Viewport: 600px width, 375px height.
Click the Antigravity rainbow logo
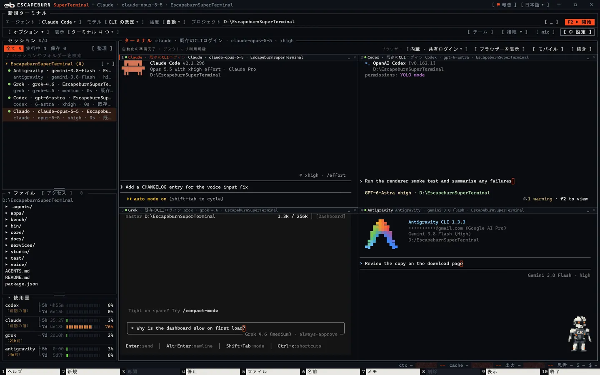point(381,234)
